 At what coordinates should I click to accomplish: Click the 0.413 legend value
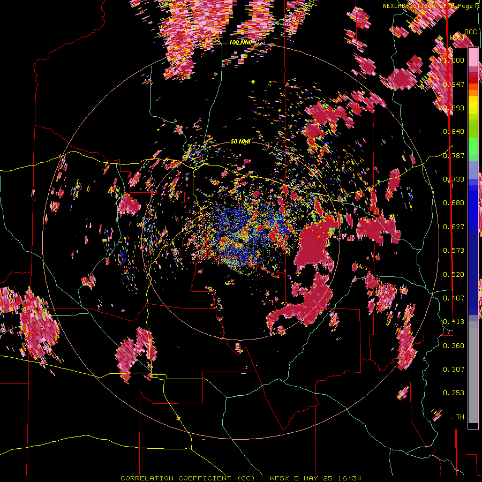pyautogui.click(x=454, y=322)
